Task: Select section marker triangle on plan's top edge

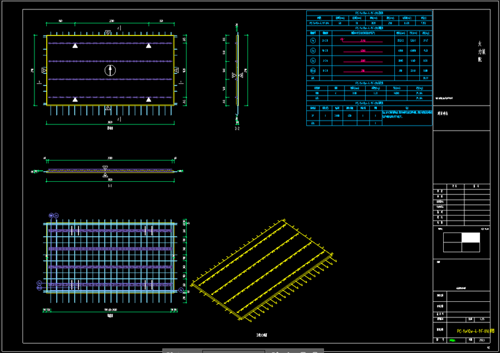Action: click(107, 32)
